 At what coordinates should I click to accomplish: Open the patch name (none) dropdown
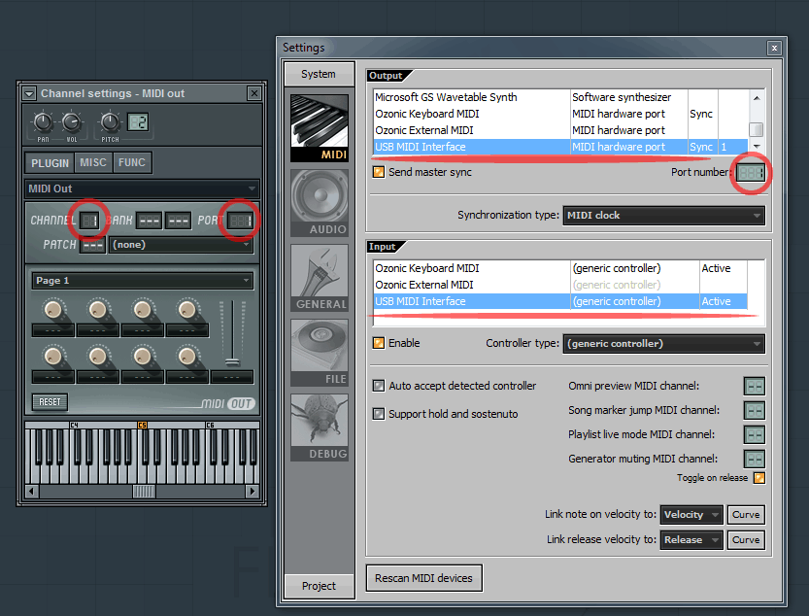point(181,245)
